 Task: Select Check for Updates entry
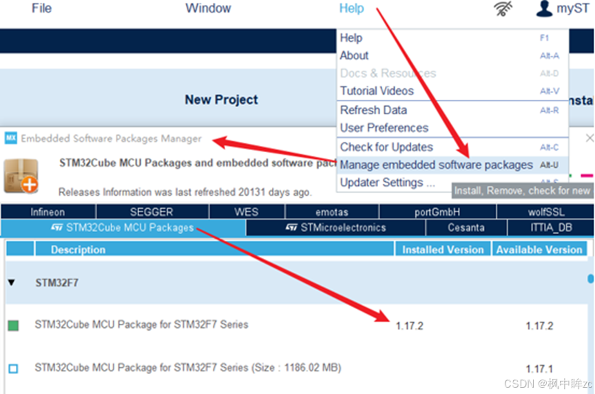[452, 147]
